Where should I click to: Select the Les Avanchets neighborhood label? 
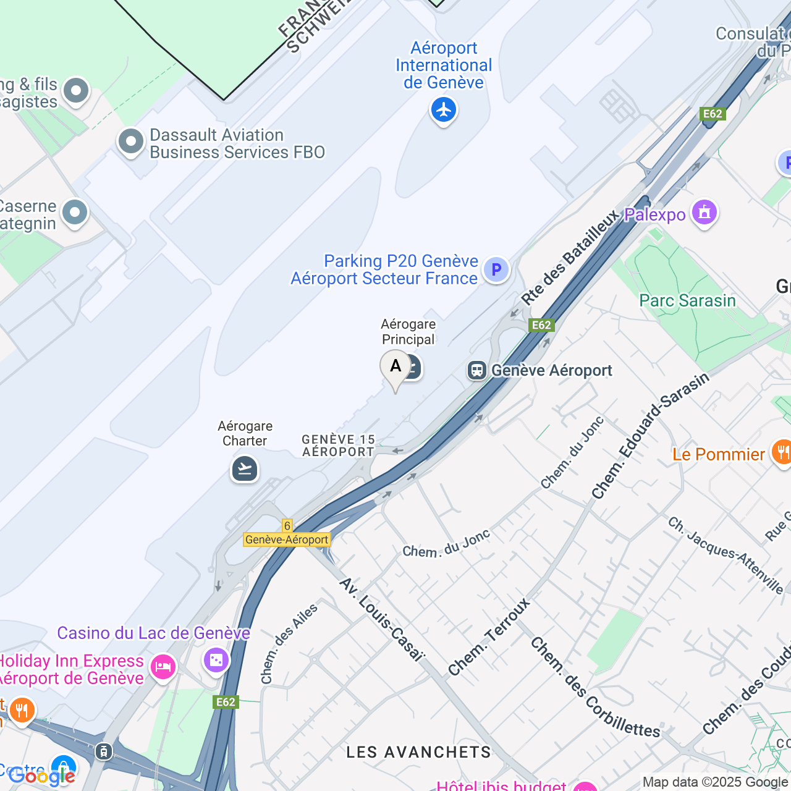tap(419, 752)
